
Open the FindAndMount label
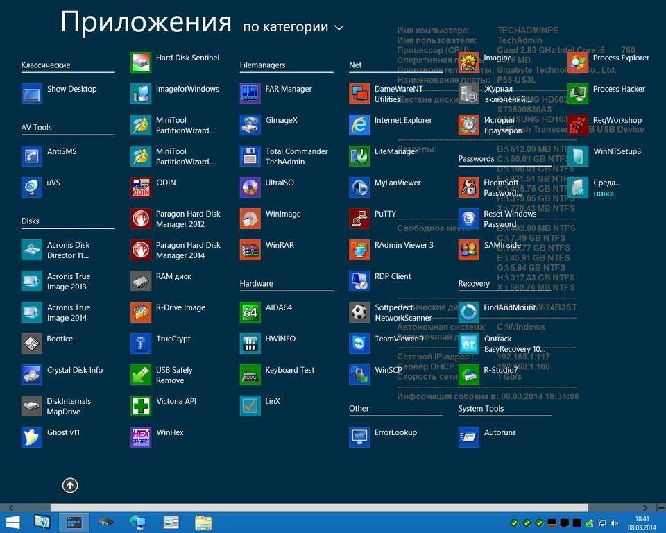509,307
